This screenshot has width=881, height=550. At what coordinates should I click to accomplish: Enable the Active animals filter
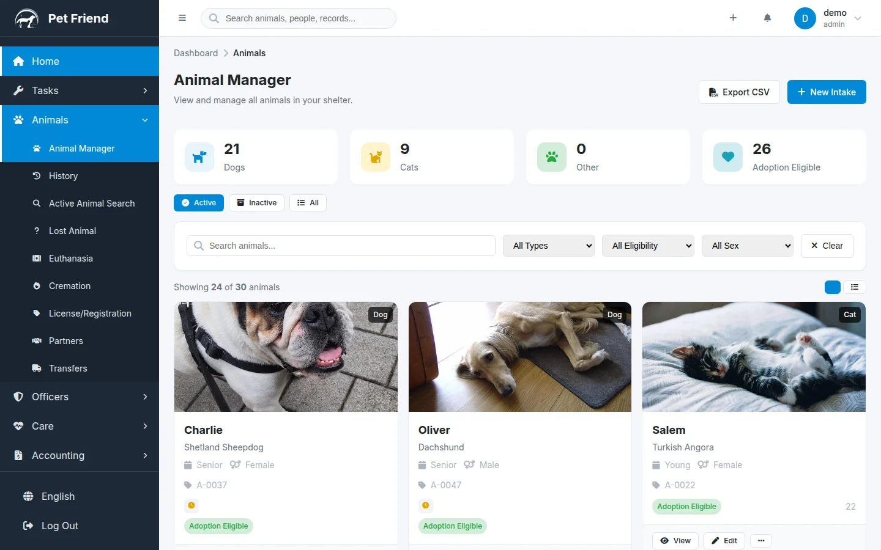pyautogui.click(x=198, y=202)
